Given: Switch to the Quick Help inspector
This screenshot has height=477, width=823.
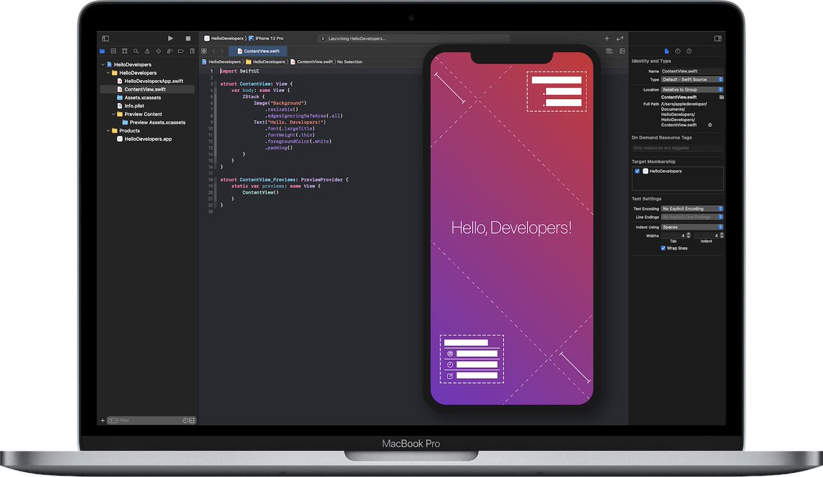Looking at the screenshot, I should point(689,51).
